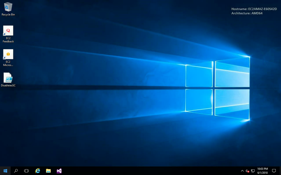
Task: Select the EC2 Microsoft shortcut icon
Action: [8, 58]
